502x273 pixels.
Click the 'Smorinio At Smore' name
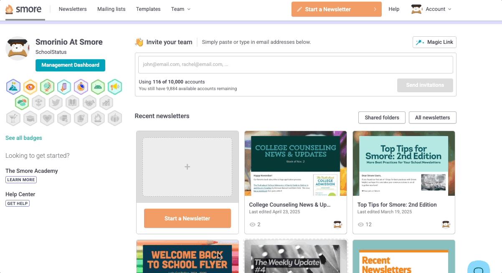[69, 42]
